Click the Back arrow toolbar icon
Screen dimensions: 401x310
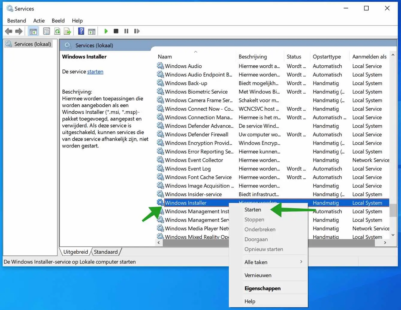pyautogui.click(x=9, y=31)
